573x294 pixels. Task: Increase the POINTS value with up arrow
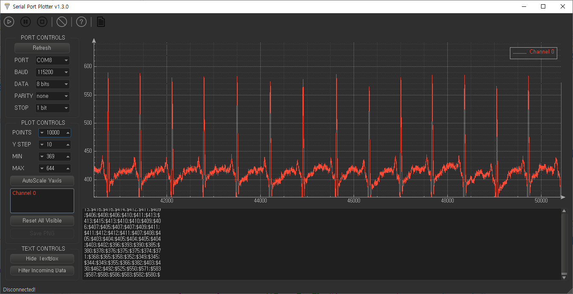68,133
